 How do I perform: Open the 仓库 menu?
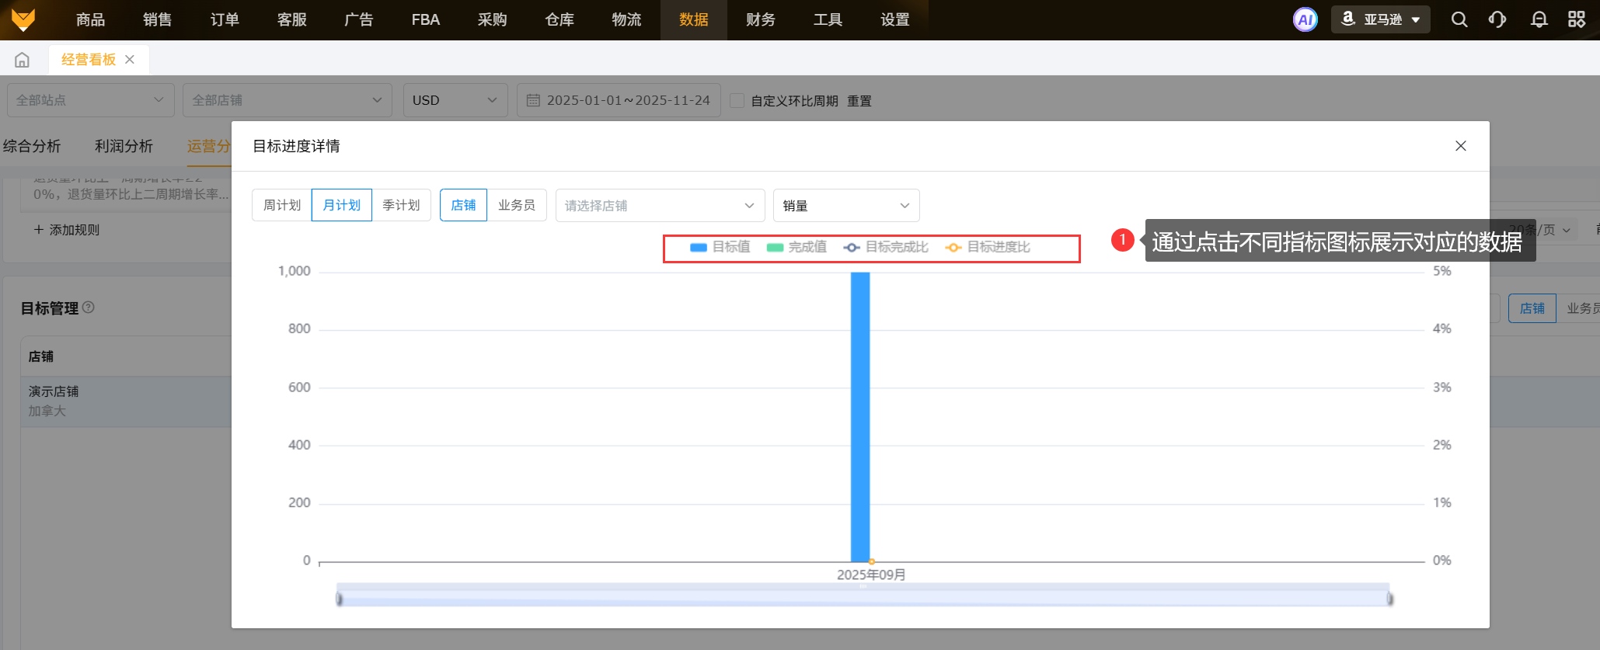(x=559, y=19)
